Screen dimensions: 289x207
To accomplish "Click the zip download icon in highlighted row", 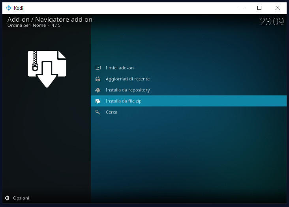I will click(98, 101).
